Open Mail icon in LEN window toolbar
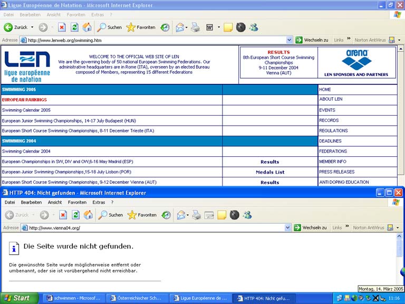The height and width of the screenshot is (304, 405). (180, 27)
